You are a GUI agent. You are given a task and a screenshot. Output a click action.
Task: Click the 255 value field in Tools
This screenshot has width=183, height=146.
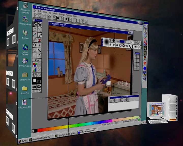(37, 60)
